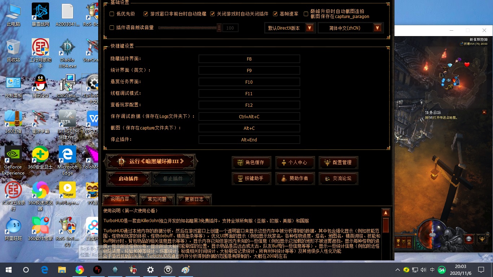Image resolution: width=493 pixels, height=277 pixels.
Task: Adjust the voice volume slider handle
Action: pos(219,28)
